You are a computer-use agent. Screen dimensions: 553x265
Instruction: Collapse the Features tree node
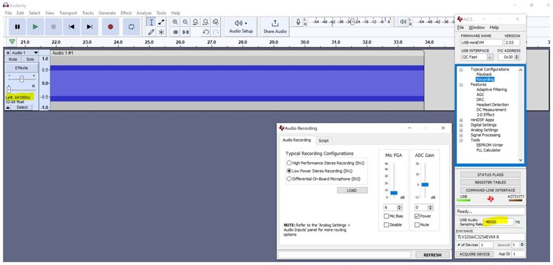461,85
